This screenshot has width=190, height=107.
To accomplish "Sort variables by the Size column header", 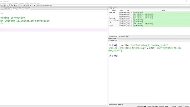I will (x=128, y=11).
